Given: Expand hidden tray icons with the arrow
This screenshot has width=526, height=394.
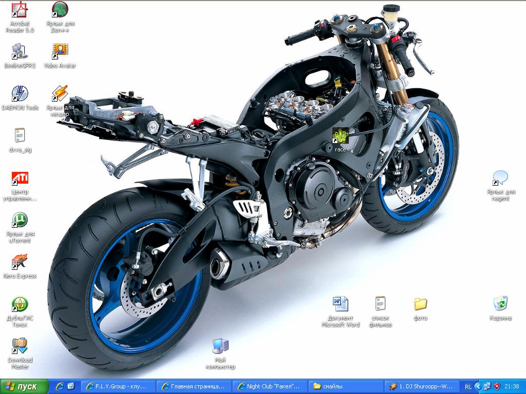Looking at the screenshot, I should (478, 387).
